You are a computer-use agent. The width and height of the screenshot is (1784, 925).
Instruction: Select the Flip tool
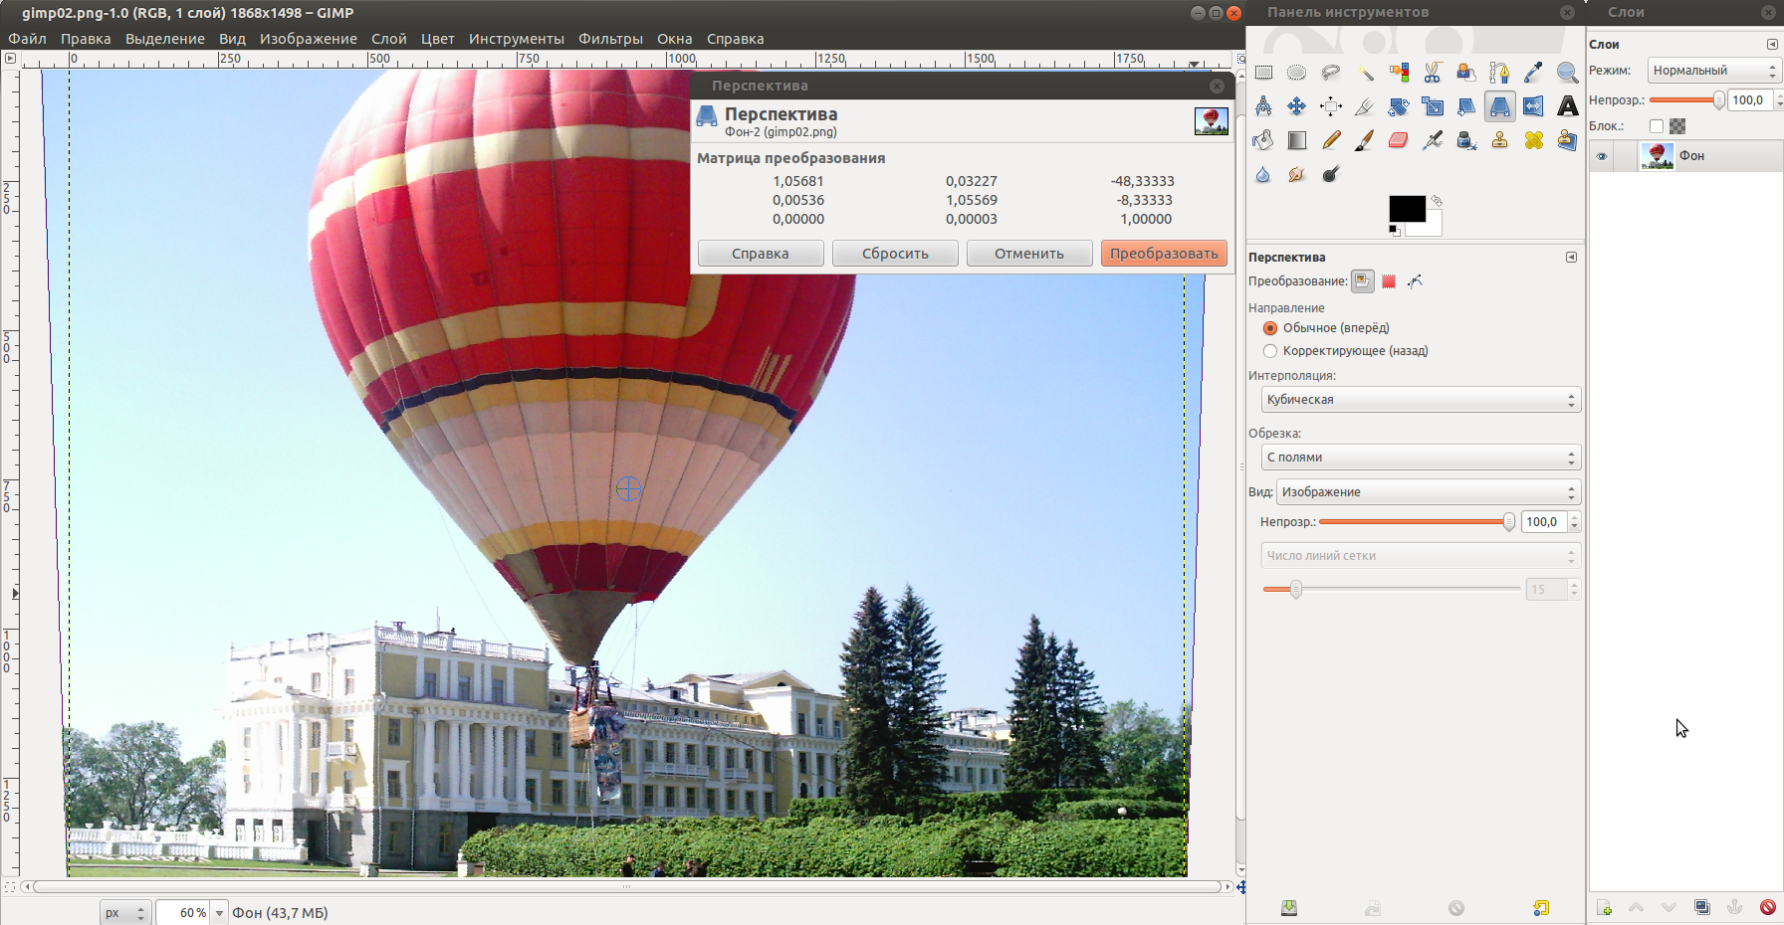[x=1533, y=106]
